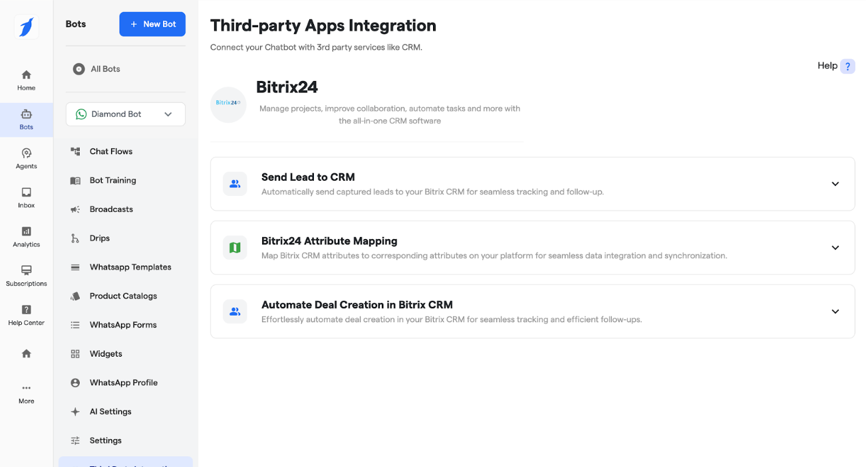The height and width of the screenshot is (467, 866).
Task: Click the Bitrix24 heading text
Action: [287, 87]
